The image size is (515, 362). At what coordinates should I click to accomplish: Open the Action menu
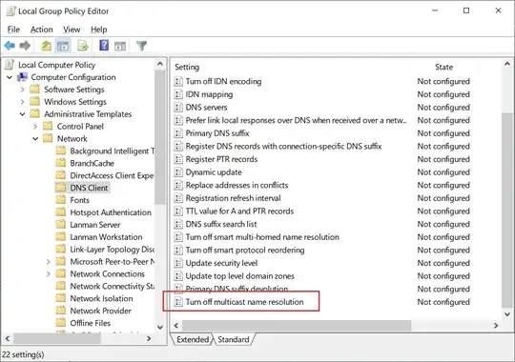coord(41,30)
